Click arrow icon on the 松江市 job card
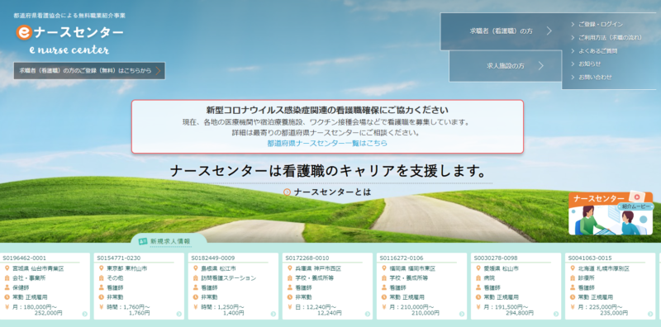The width and height of the screenshot is (661, 327). tap(273, 314)
